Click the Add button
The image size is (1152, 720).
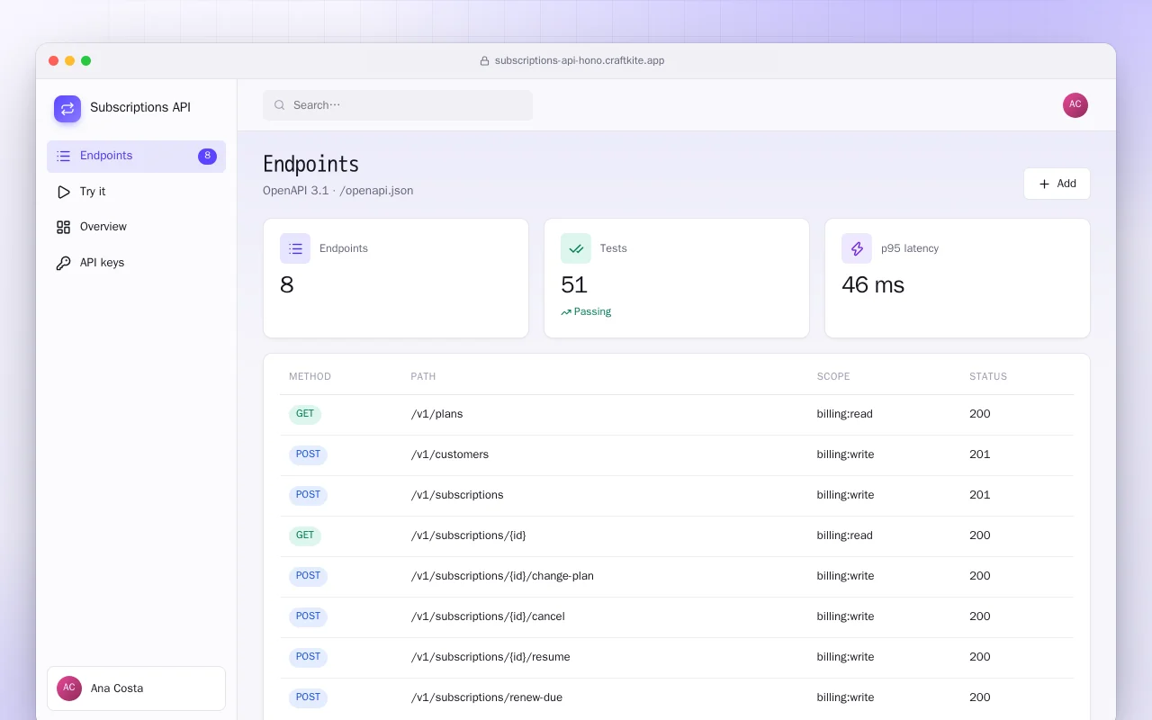[1057, 184]
